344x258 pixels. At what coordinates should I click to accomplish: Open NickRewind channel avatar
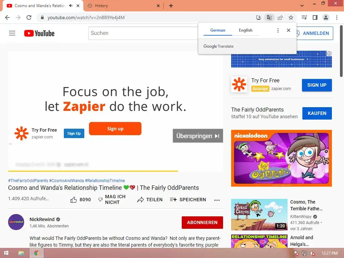[x=16, y=222]
